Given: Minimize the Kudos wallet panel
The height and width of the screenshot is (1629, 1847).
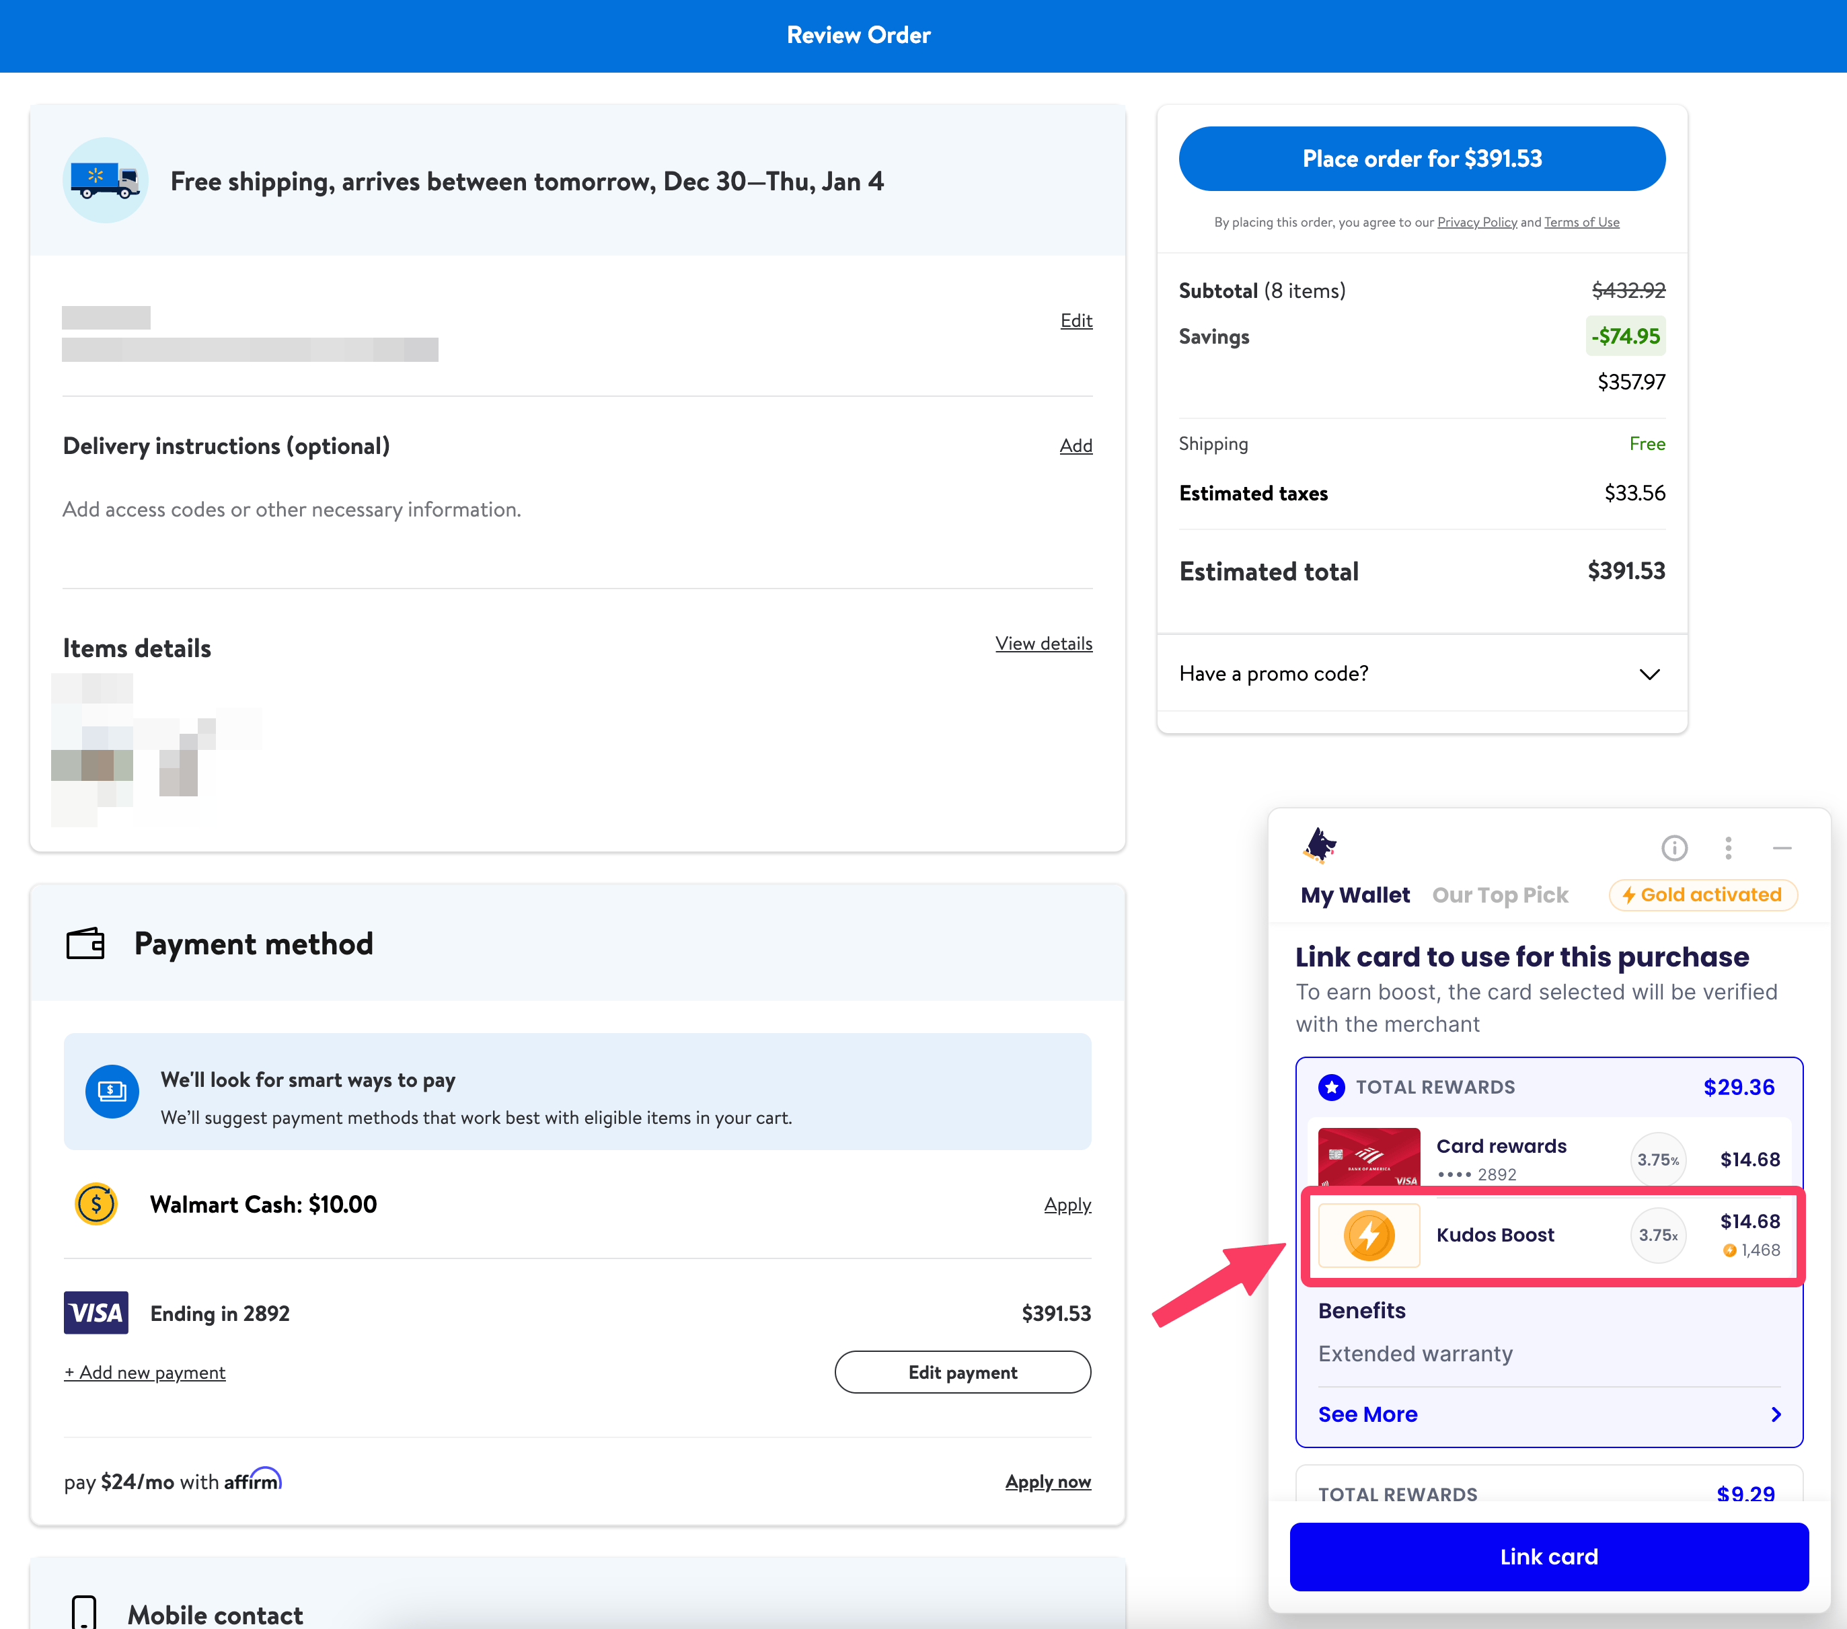Looking at the screenshot, I should (x=1781, y=847).
